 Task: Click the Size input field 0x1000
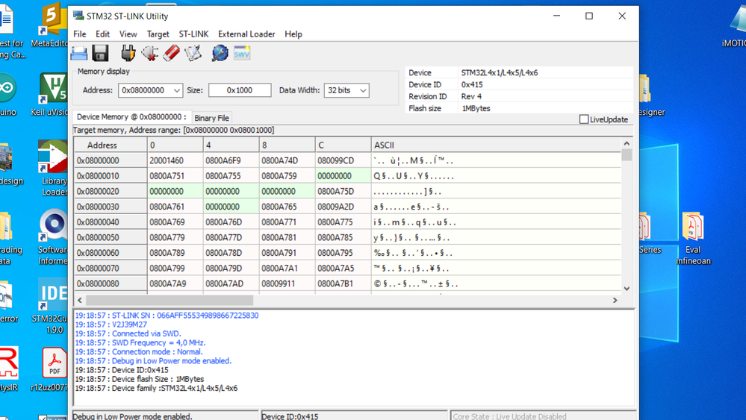pos(240,90)
